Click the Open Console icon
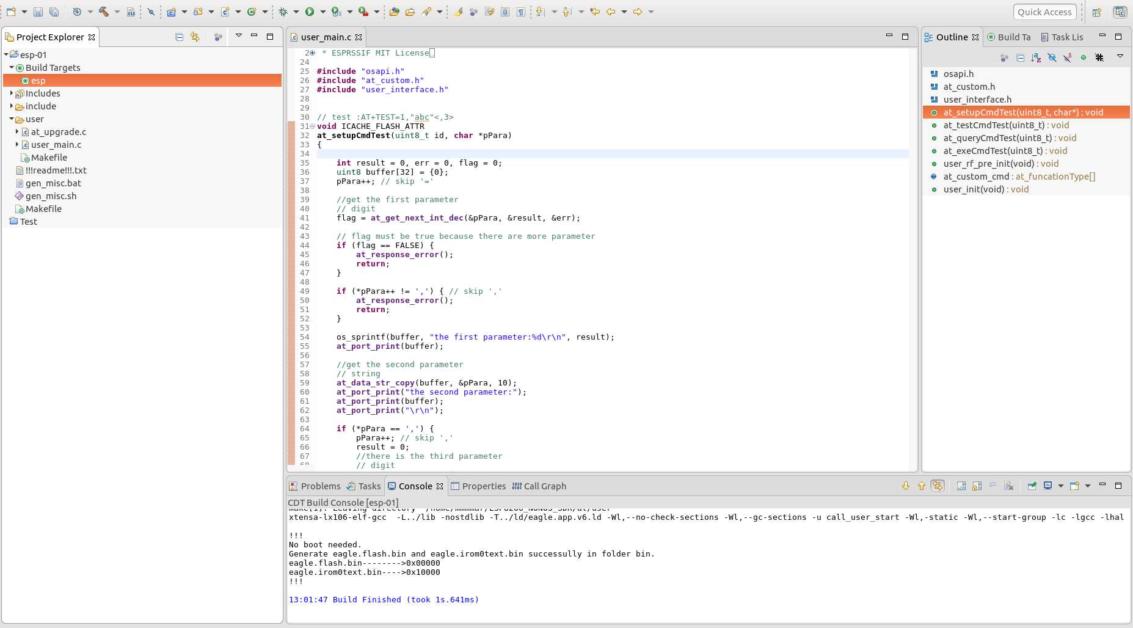This screenshot has width=1133, height=628. pyautogui.click(x=1075, y=486)
